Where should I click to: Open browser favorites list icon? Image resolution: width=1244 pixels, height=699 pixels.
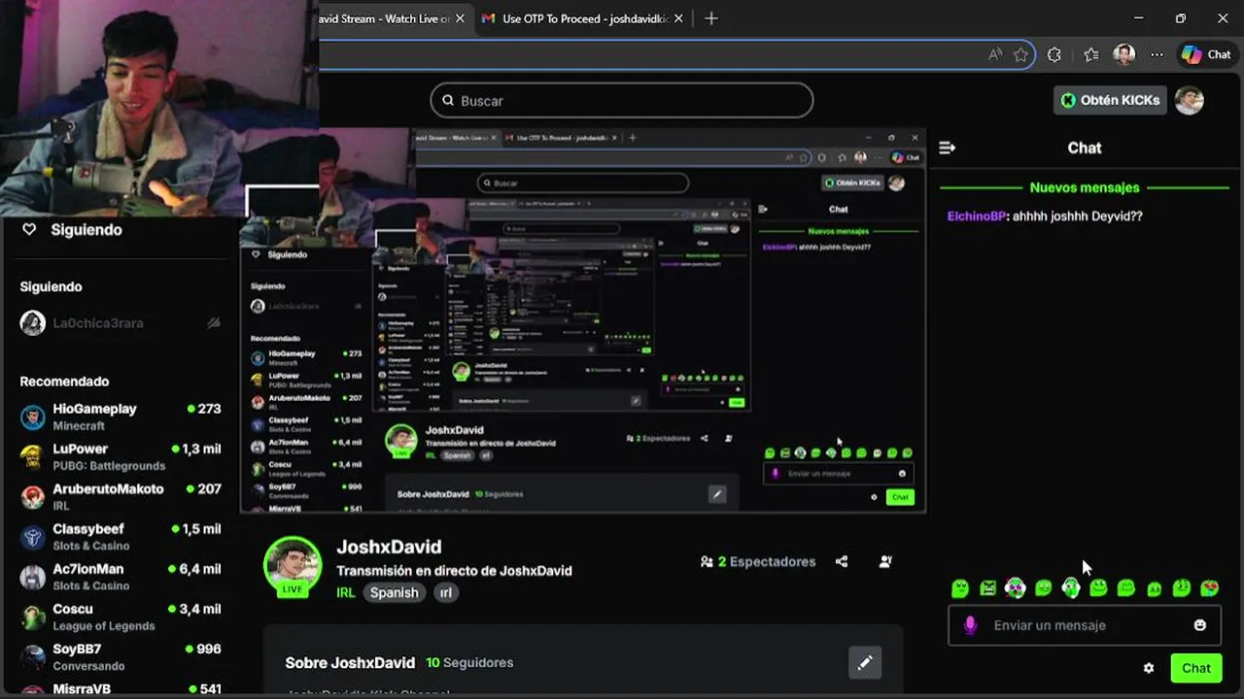coord(1090,55)
